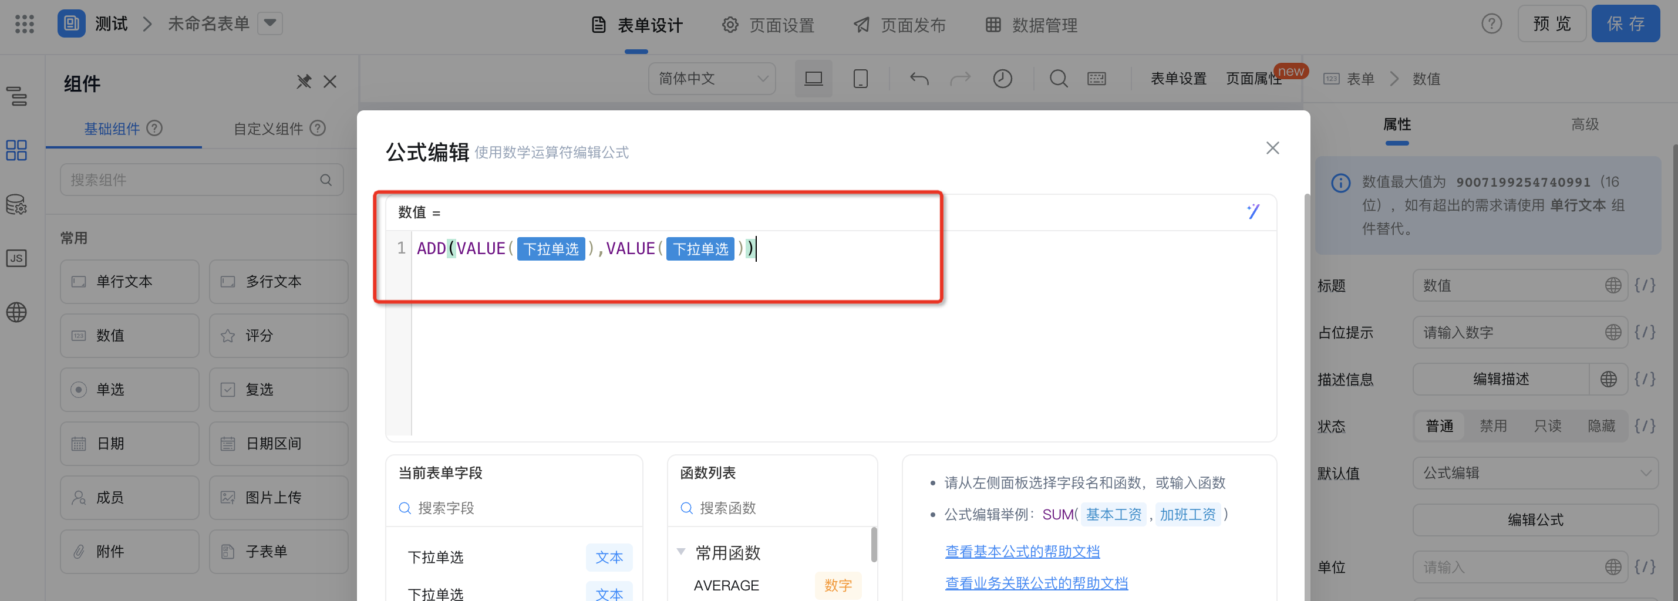The height and width of the screenshot is (601, 1678).
Task: Set status to 只读
Action: [1547, 426]
